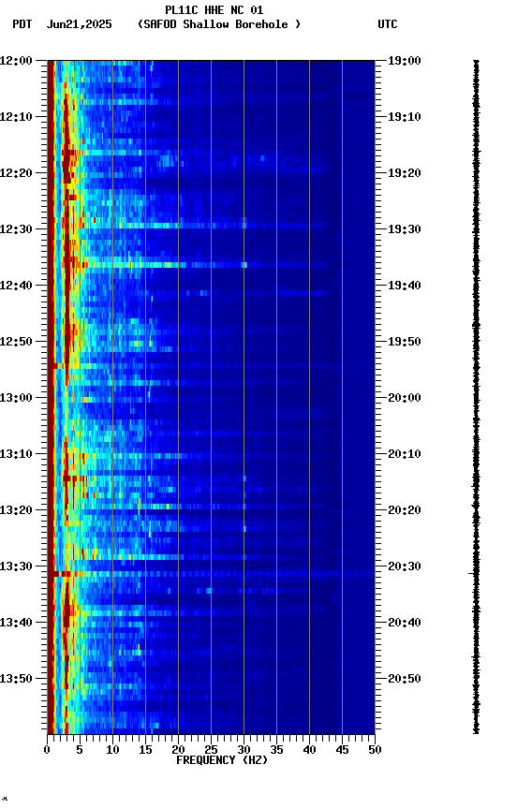Click the 19:20 UTC time label

[x=405, y=173]
